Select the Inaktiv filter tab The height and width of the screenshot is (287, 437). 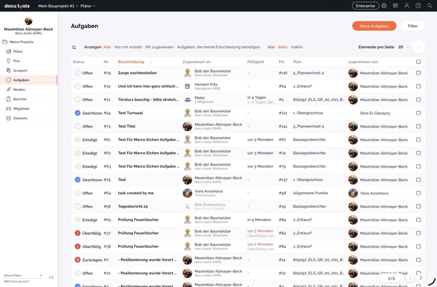pyautogui.click(x=297, y=47)
